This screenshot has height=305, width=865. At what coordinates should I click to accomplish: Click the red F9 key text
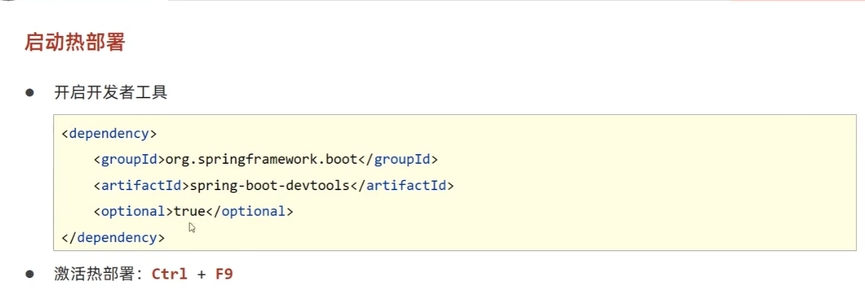(x=224, y=274)
